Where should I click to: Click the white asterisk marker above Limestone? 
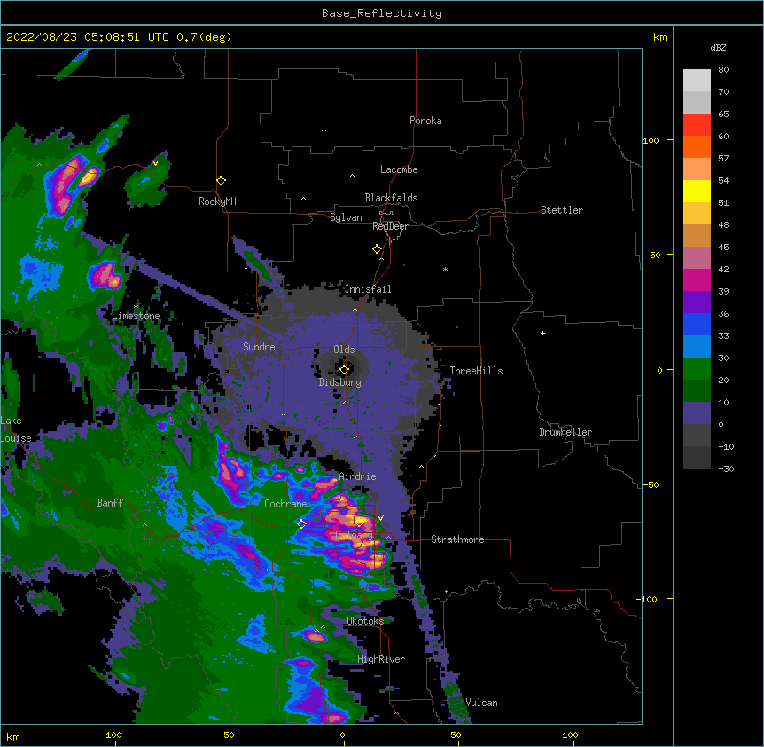136,307
